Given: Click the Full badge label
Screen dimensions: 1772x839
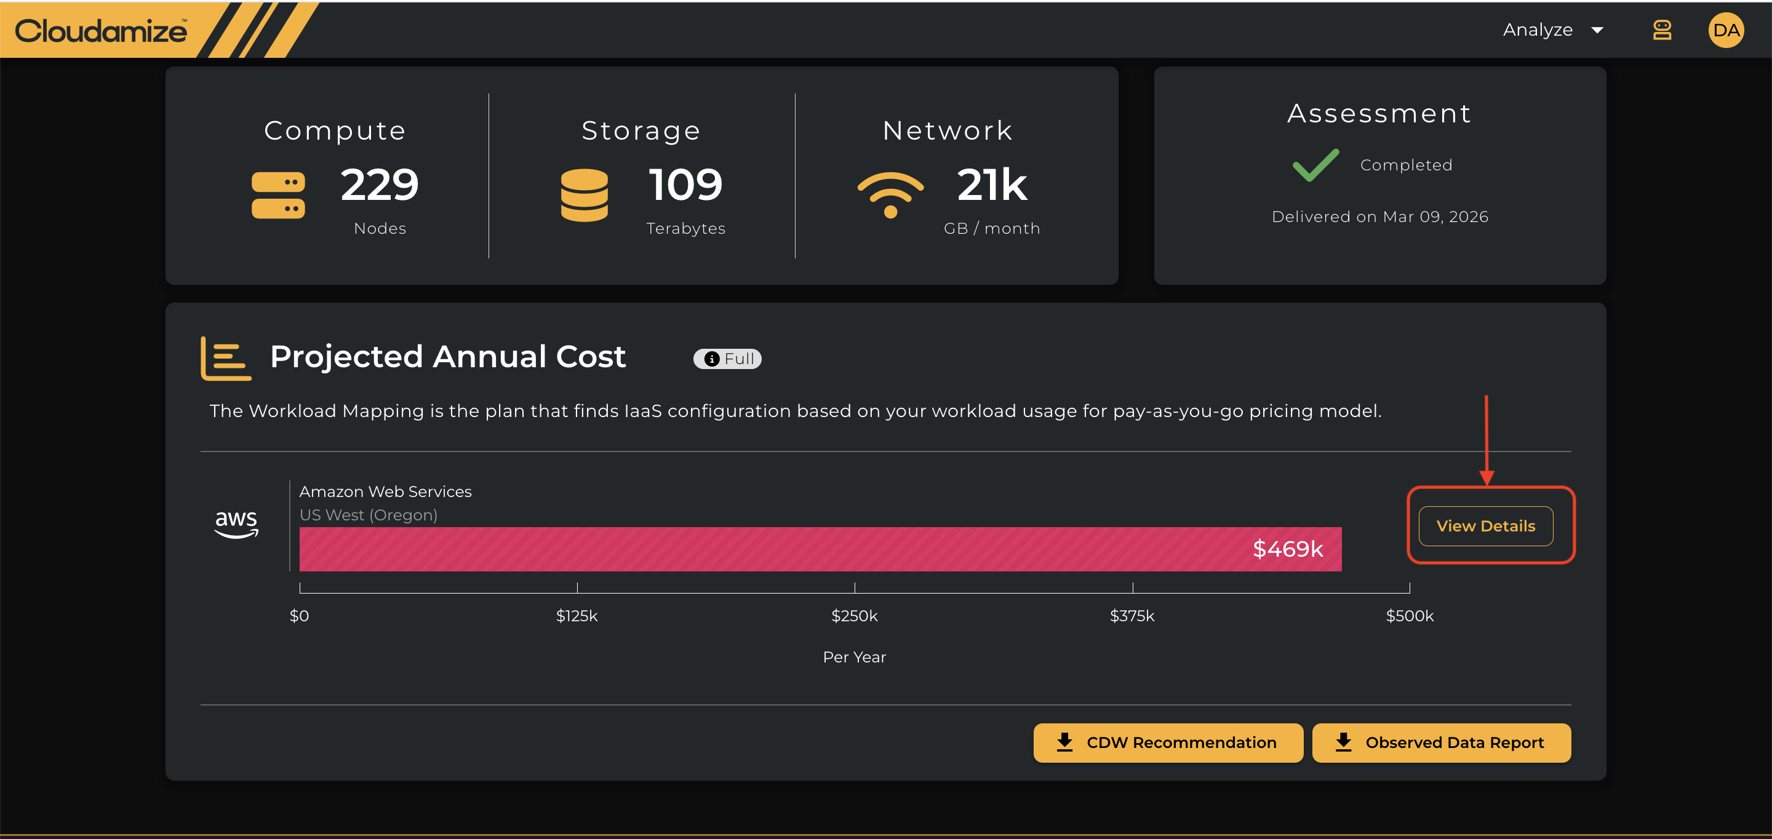Looking at the screenshot, I should pos(727,359).
